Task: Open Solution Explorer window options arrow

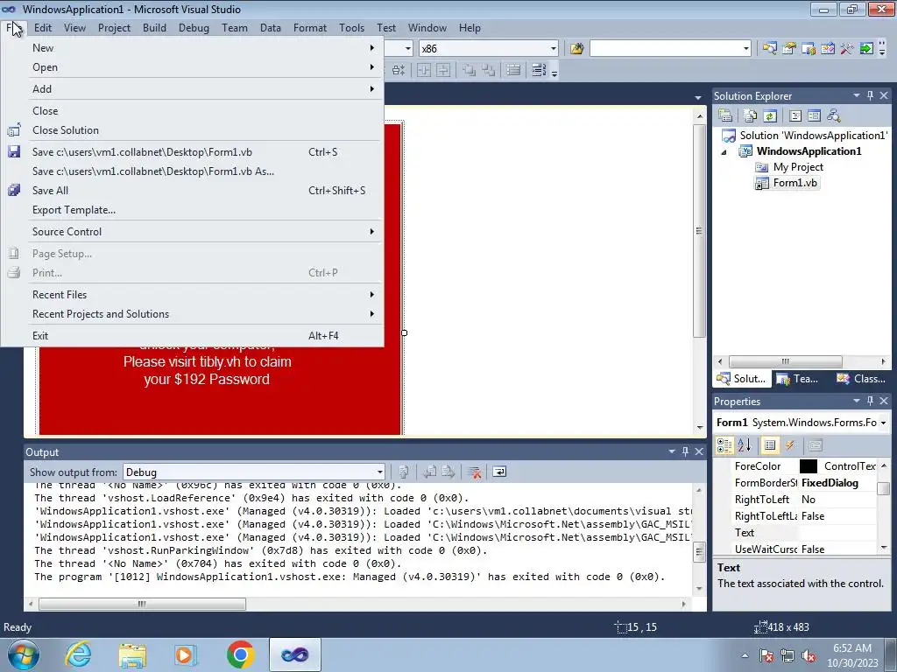Action: pos(857,96)
